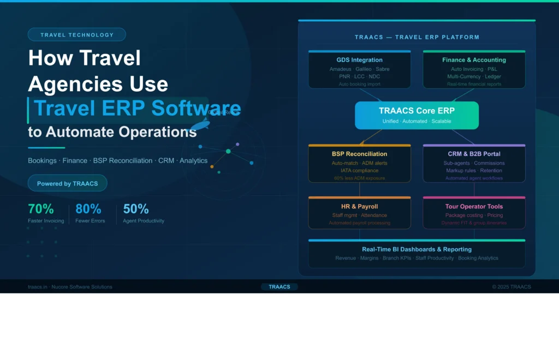Click the © 2025 TRAACS text
Image resolution: width=559 pixels, height=349 pixels.
[x=511, y=287]
